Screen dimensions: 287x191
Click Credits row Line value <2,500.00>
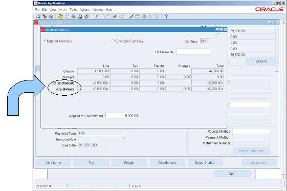93,83
